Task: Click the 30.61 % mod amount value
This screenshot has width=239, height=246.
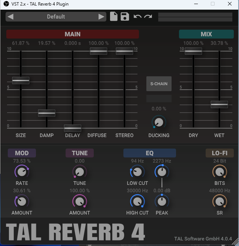Action: pos(22,191)
